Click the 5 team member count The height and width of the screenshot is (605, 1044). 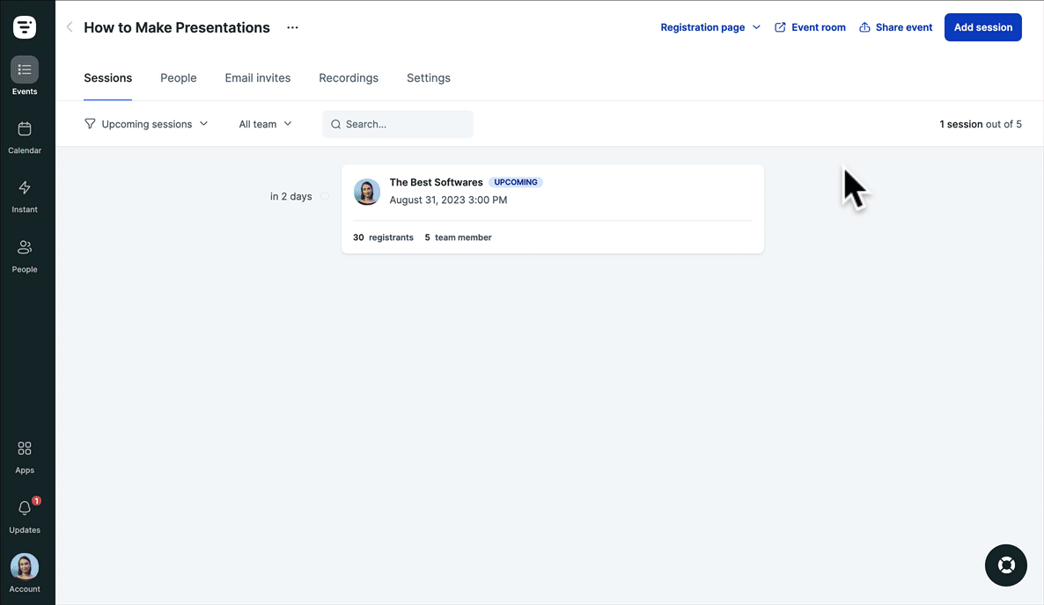(458, 237)
